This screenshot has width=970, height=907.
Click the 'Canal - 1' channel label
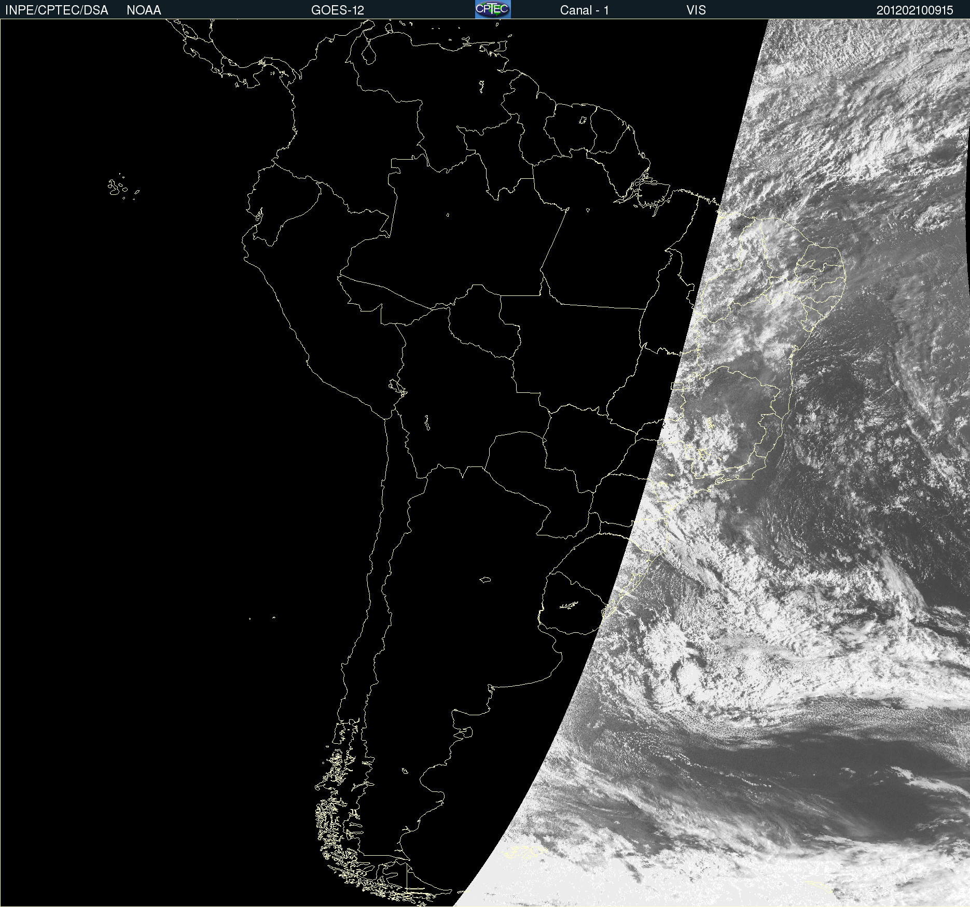[x=585, y=10]
